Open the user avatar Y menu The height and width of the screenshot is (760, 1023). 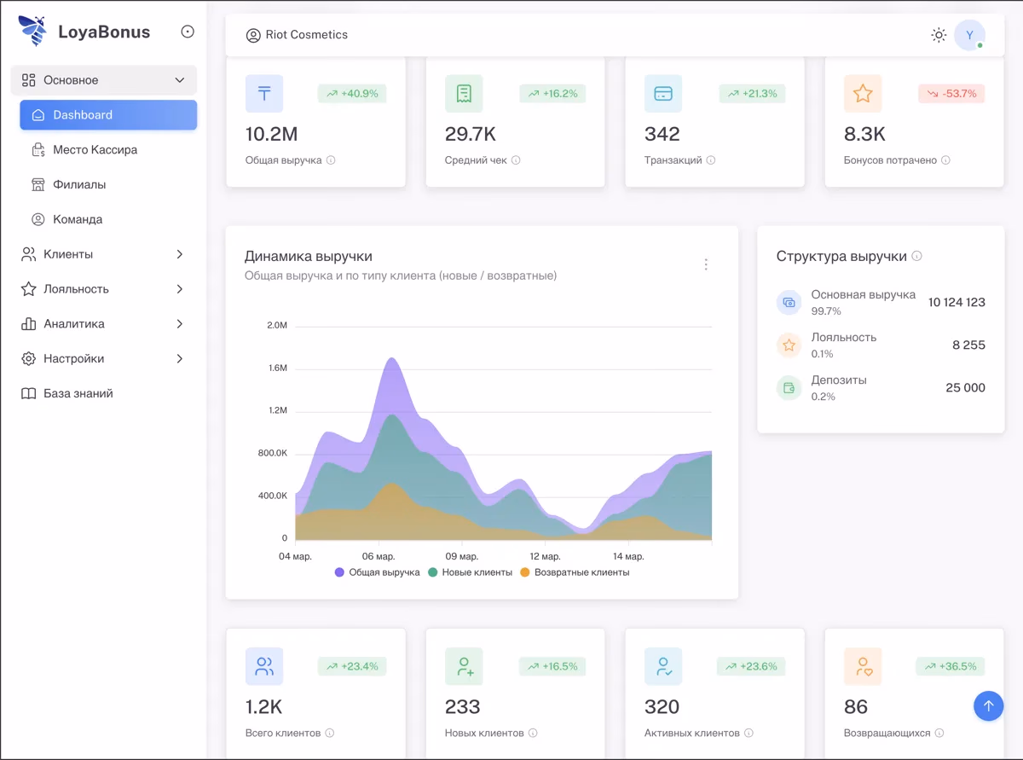pos(969,35)
